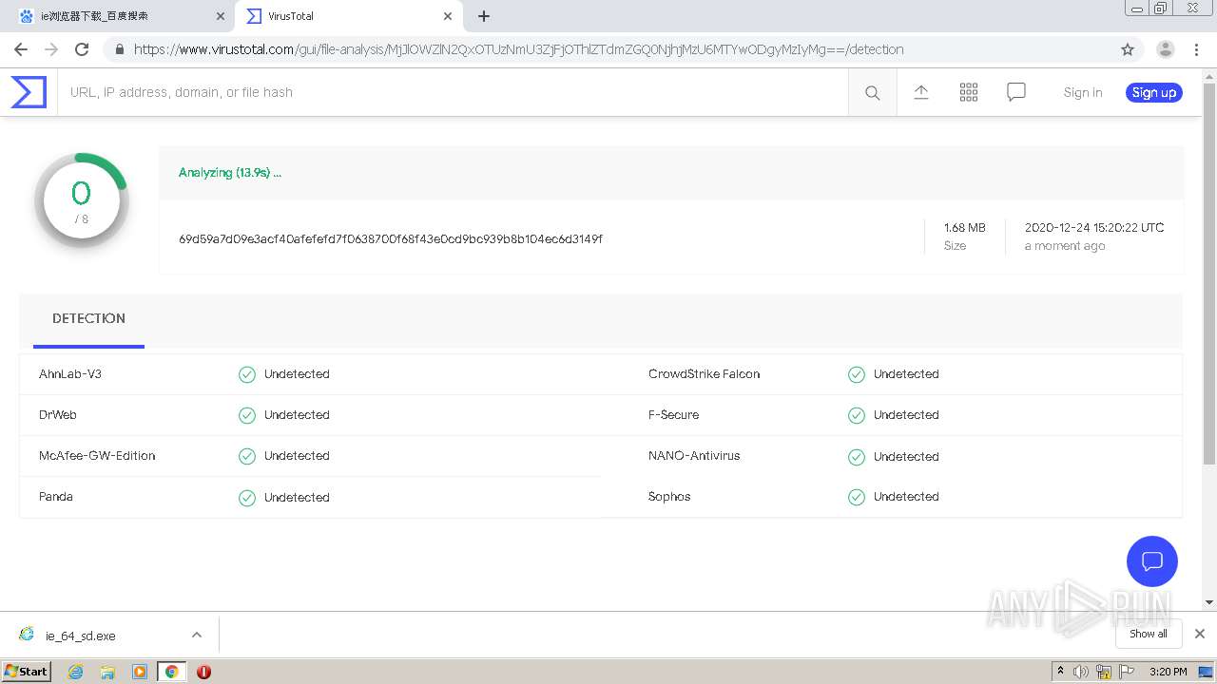
Task: Expand ie_64_sd.exe download options chevron
Action: [x=197, y=635]
